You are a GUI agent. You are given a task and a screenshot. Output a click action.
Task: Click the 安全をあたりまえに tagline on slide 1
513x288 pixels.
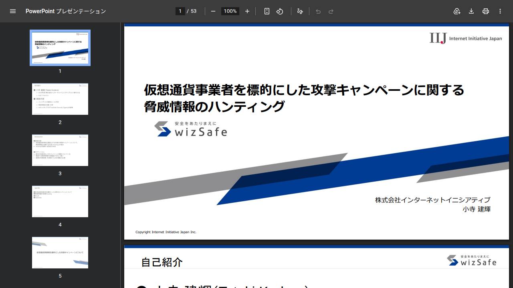[x=196, y=123]
